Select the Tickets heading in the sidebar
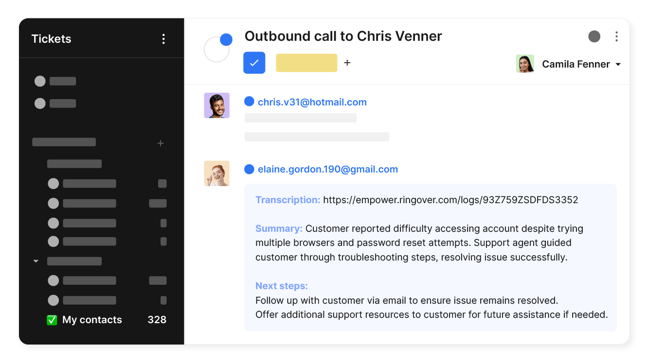 tap(51, 39)
